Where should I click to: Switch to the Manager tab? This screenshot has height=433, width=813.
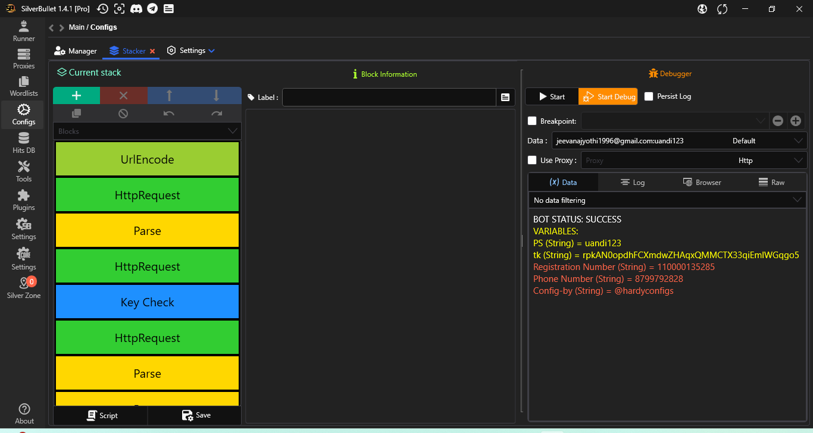(x=76, y=51)
